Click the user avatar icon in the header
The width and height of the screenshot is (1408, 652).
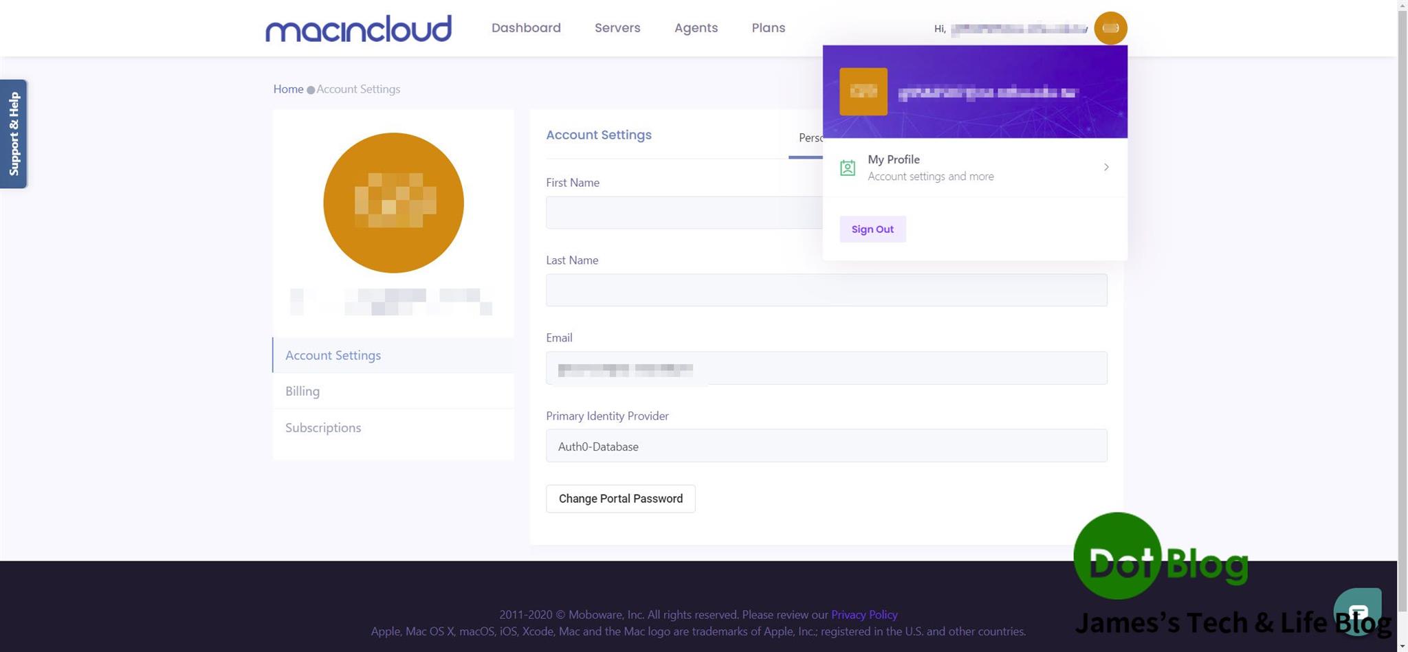[1110, 27]
